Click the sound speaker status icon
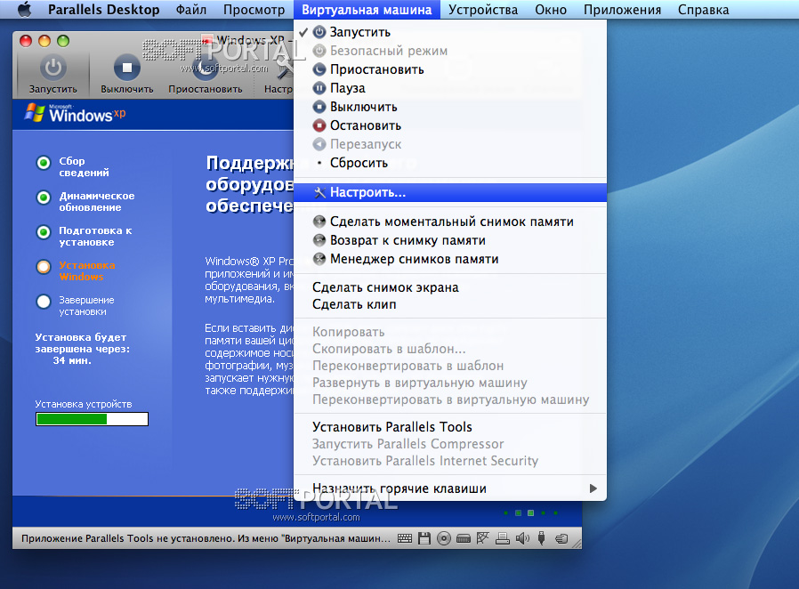This screenshot has width=799, height=589. click(522, 538)
